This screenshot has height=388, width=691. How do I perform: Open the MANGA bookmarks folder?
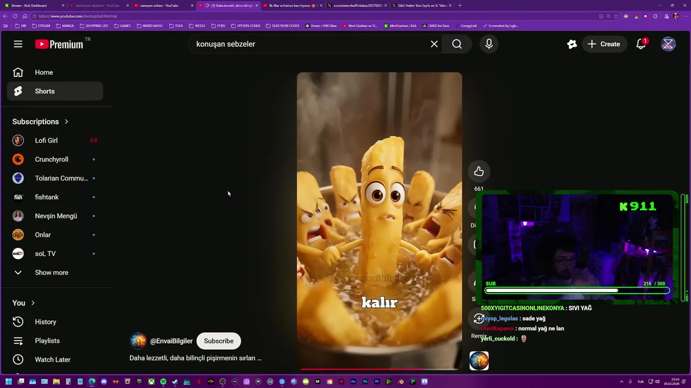[x=65, y=26]
